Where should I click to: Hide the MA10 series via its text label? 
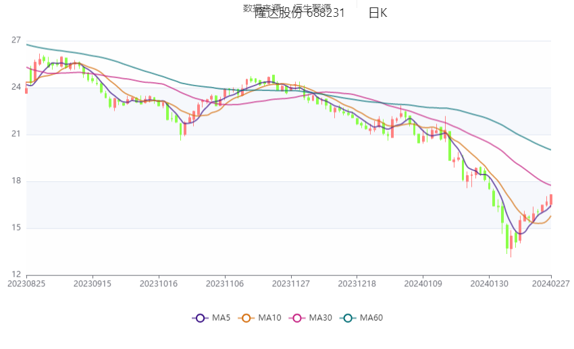(270, 318)
